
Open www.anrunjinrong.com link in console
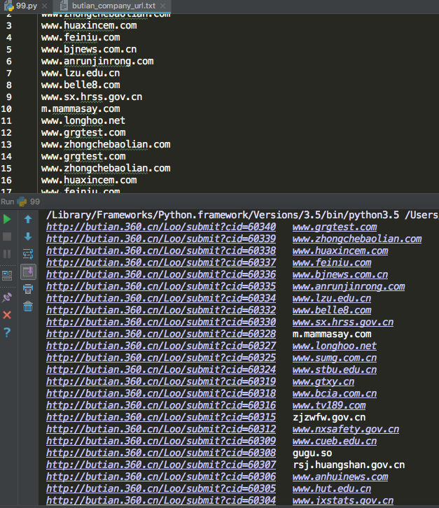(x=349, y=286)
